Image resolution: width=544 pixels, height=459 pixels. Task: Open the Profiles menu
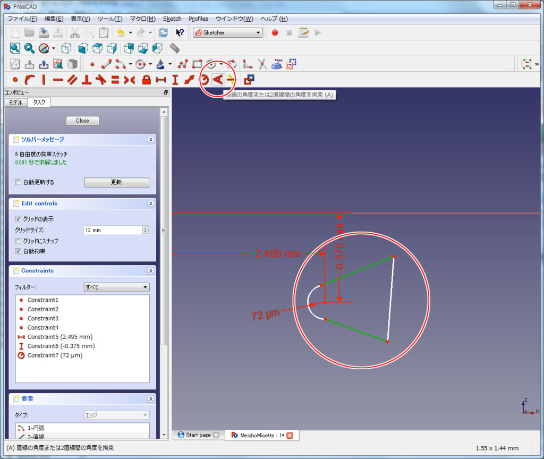click(x=199, y=19)
